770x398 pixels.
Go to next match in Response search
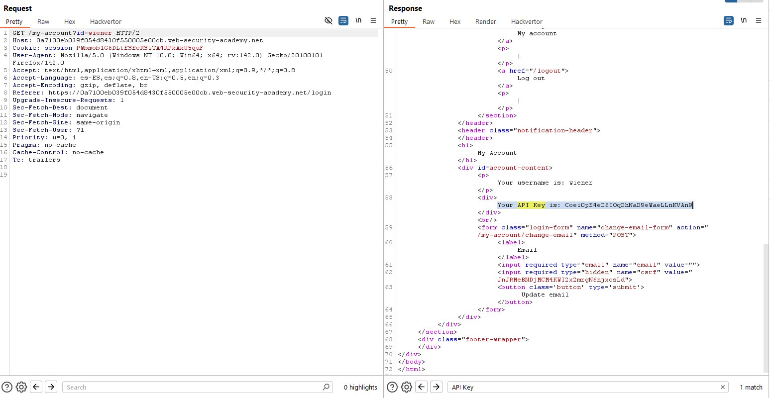click(x=437, y=387)
